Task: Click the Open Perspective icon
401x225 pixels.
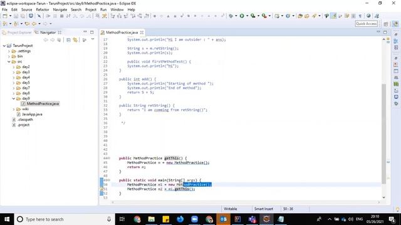Action: point(386,24)
